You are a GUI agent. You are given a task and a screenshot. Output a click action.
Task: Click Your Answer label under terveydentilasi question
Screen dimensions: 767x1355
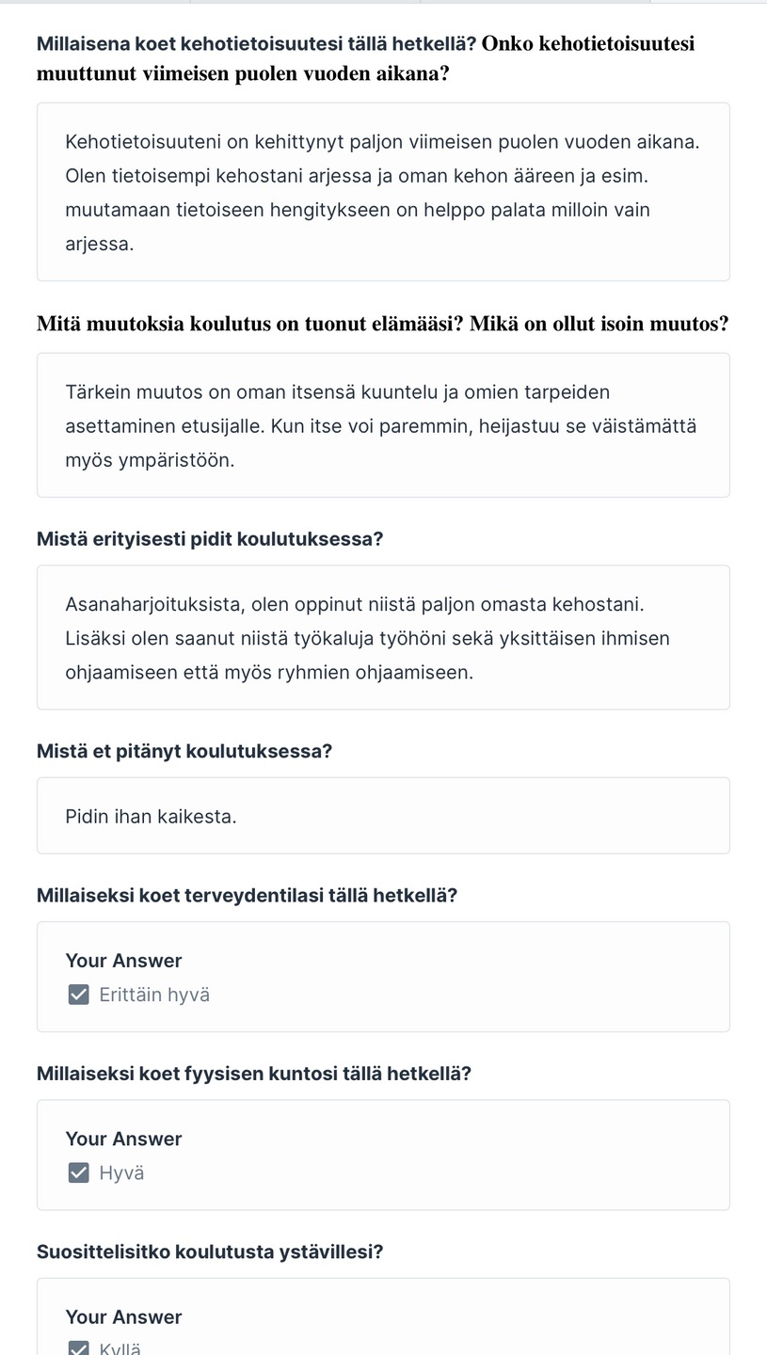(x=123, y=961)
